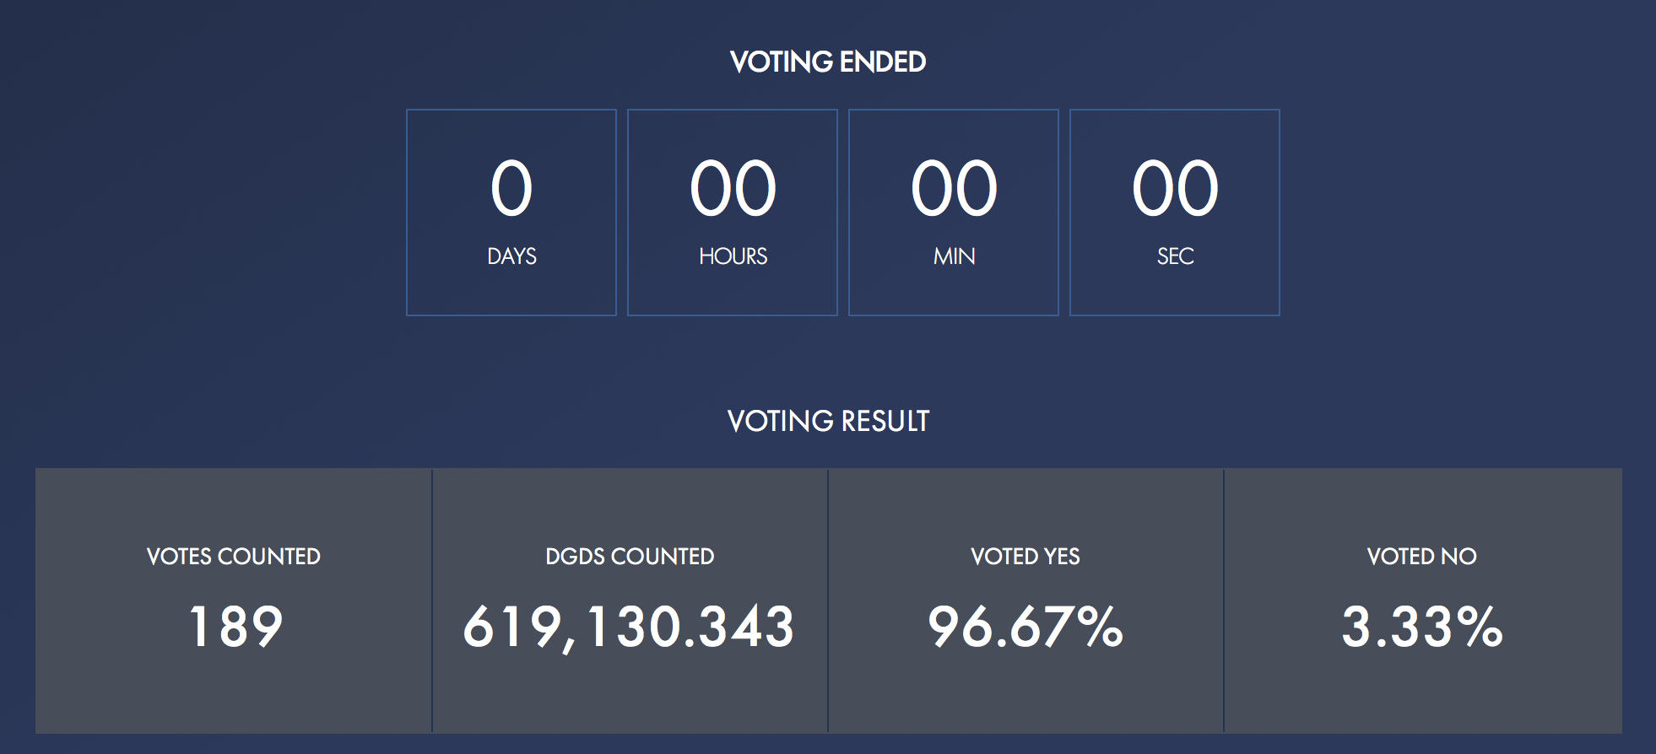Image resolution: width=1656 pixels, height=754 pixels.
Task: Select the SEC countdown box
Action: click(x=1175, y=213)
